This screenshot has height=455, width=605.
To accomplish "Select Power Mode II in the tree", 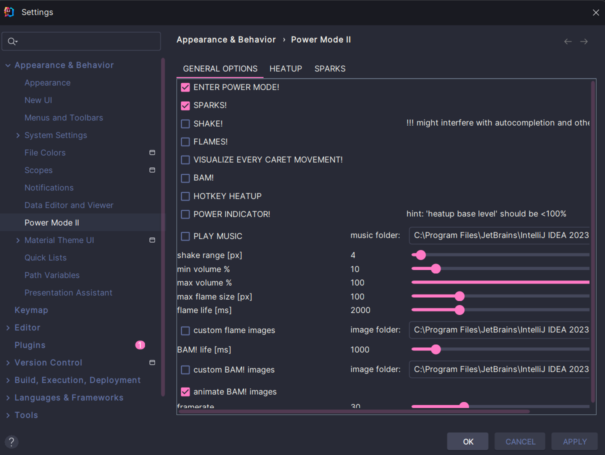I will pyautogui.click(x=52, y=222).
